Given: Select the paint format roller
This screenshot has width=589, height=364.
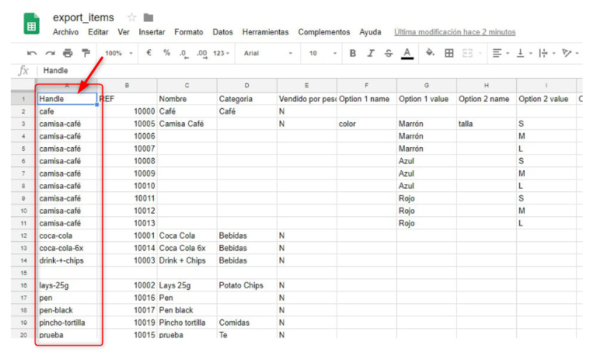Looking at the screenshot, I should pyautogui.click(x=85, y=54).
